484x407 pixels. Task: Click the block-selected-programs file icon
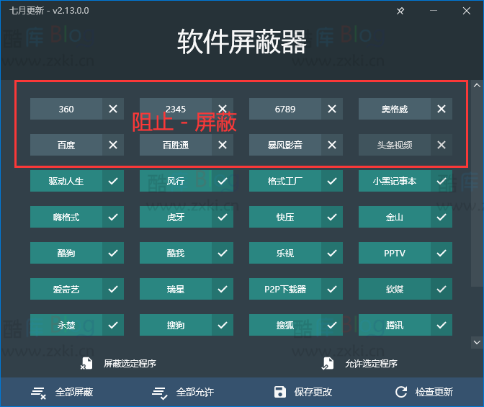pyautogui.click(x=86, y=364)
